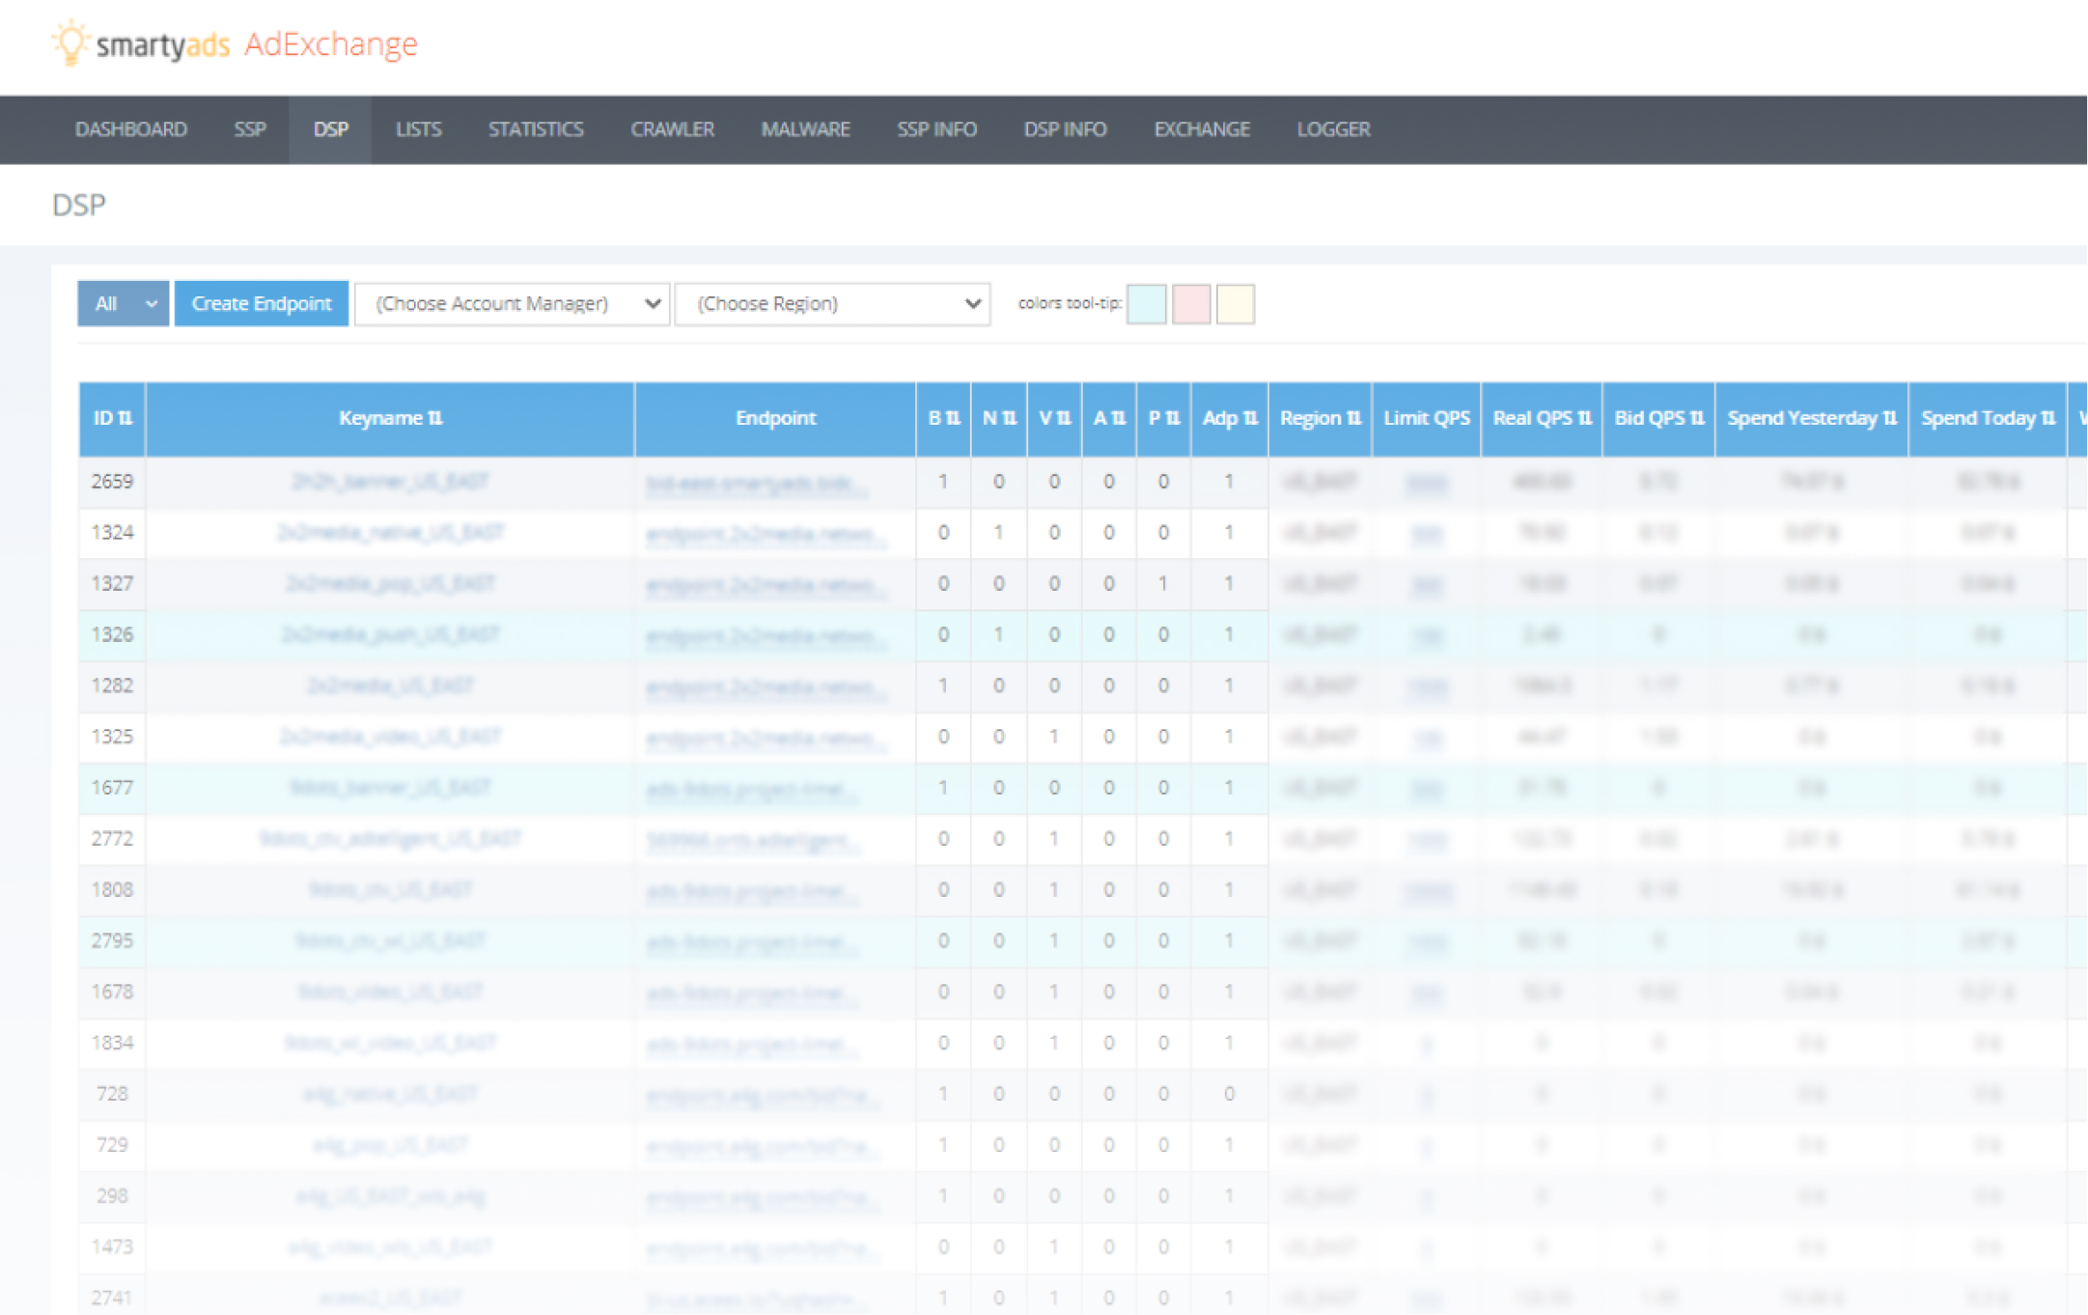Sort the Region column
2088x1315 pixels.
1319,418
